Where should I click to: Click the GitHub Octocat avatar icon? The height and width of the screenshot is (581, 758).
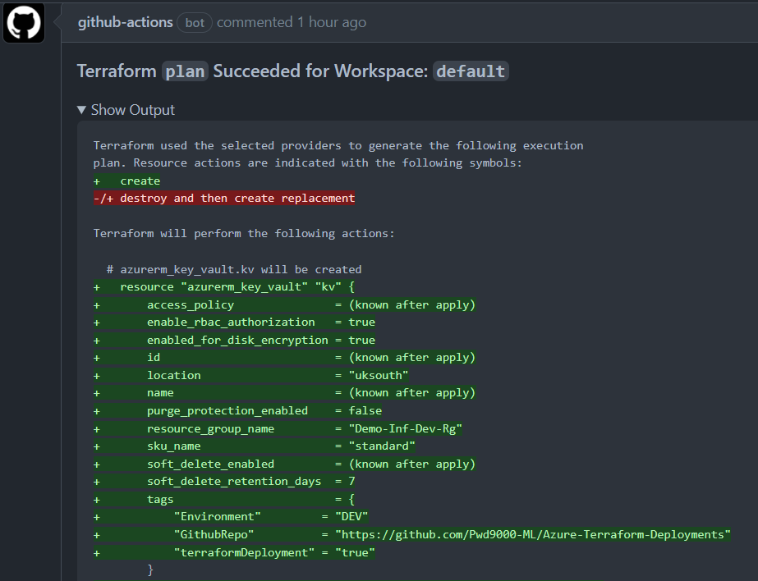click(24, 22)
